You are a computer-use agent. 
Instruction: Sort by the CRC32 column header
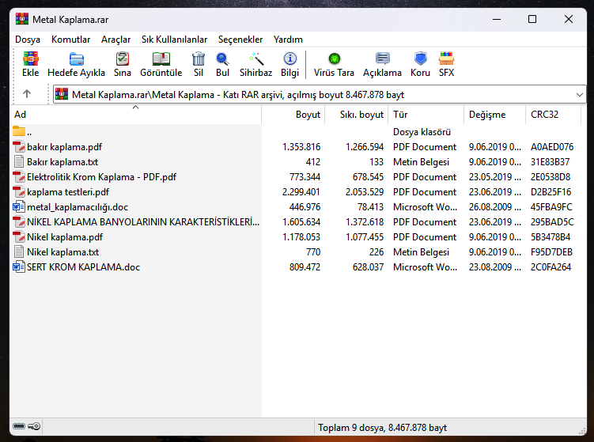pyautogui.click(x=553, y=115)
